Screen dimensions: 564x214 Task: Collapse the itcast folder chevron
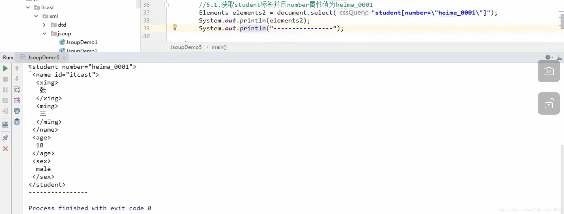coord(28,7)
